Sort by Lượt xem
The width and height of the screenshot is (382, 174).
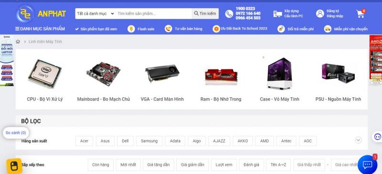[x=224, y=165]
